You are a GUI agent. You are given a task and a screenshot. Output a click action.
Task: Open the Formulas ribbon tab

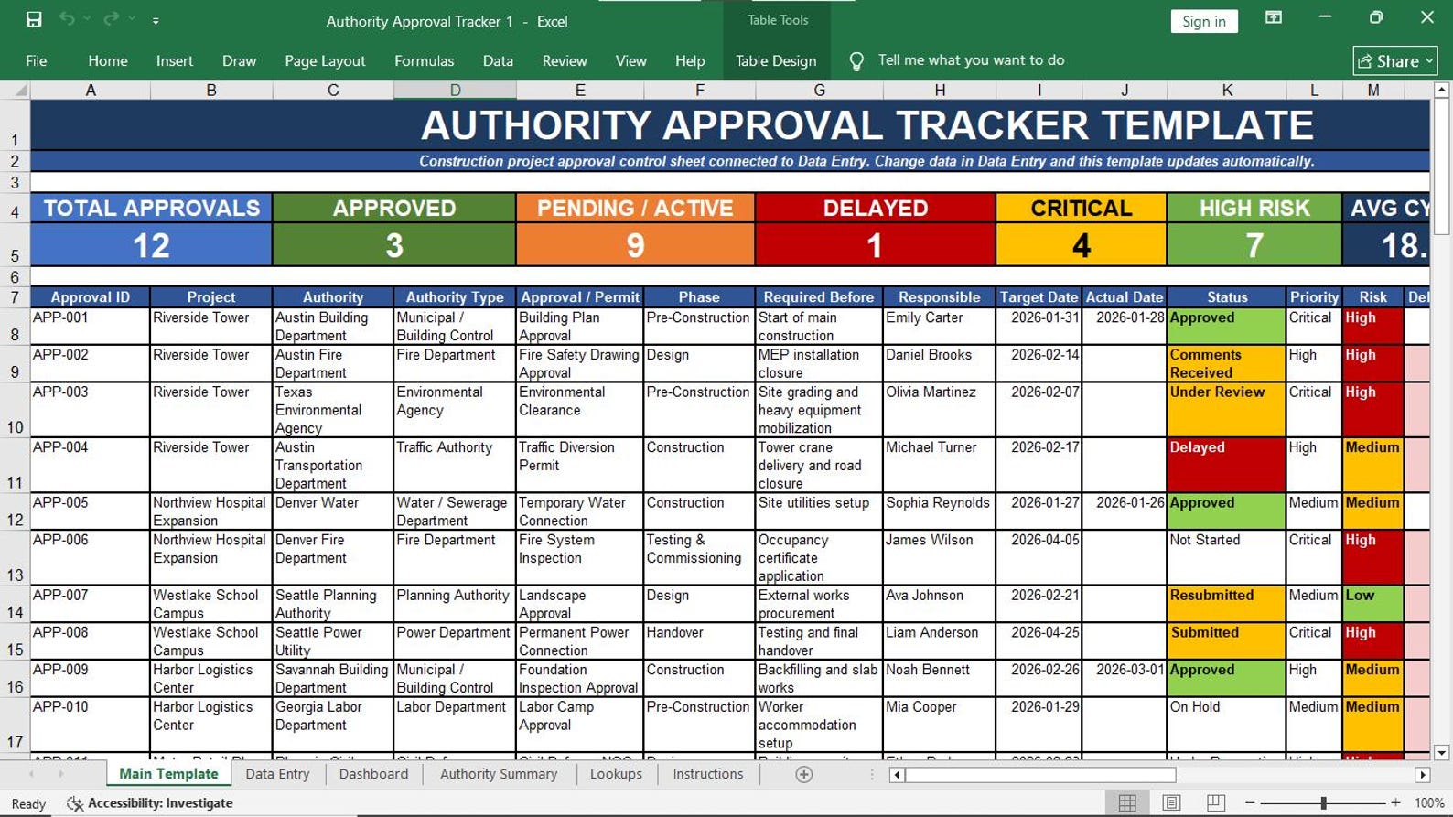pyautogui.click(x=424, y=60)
